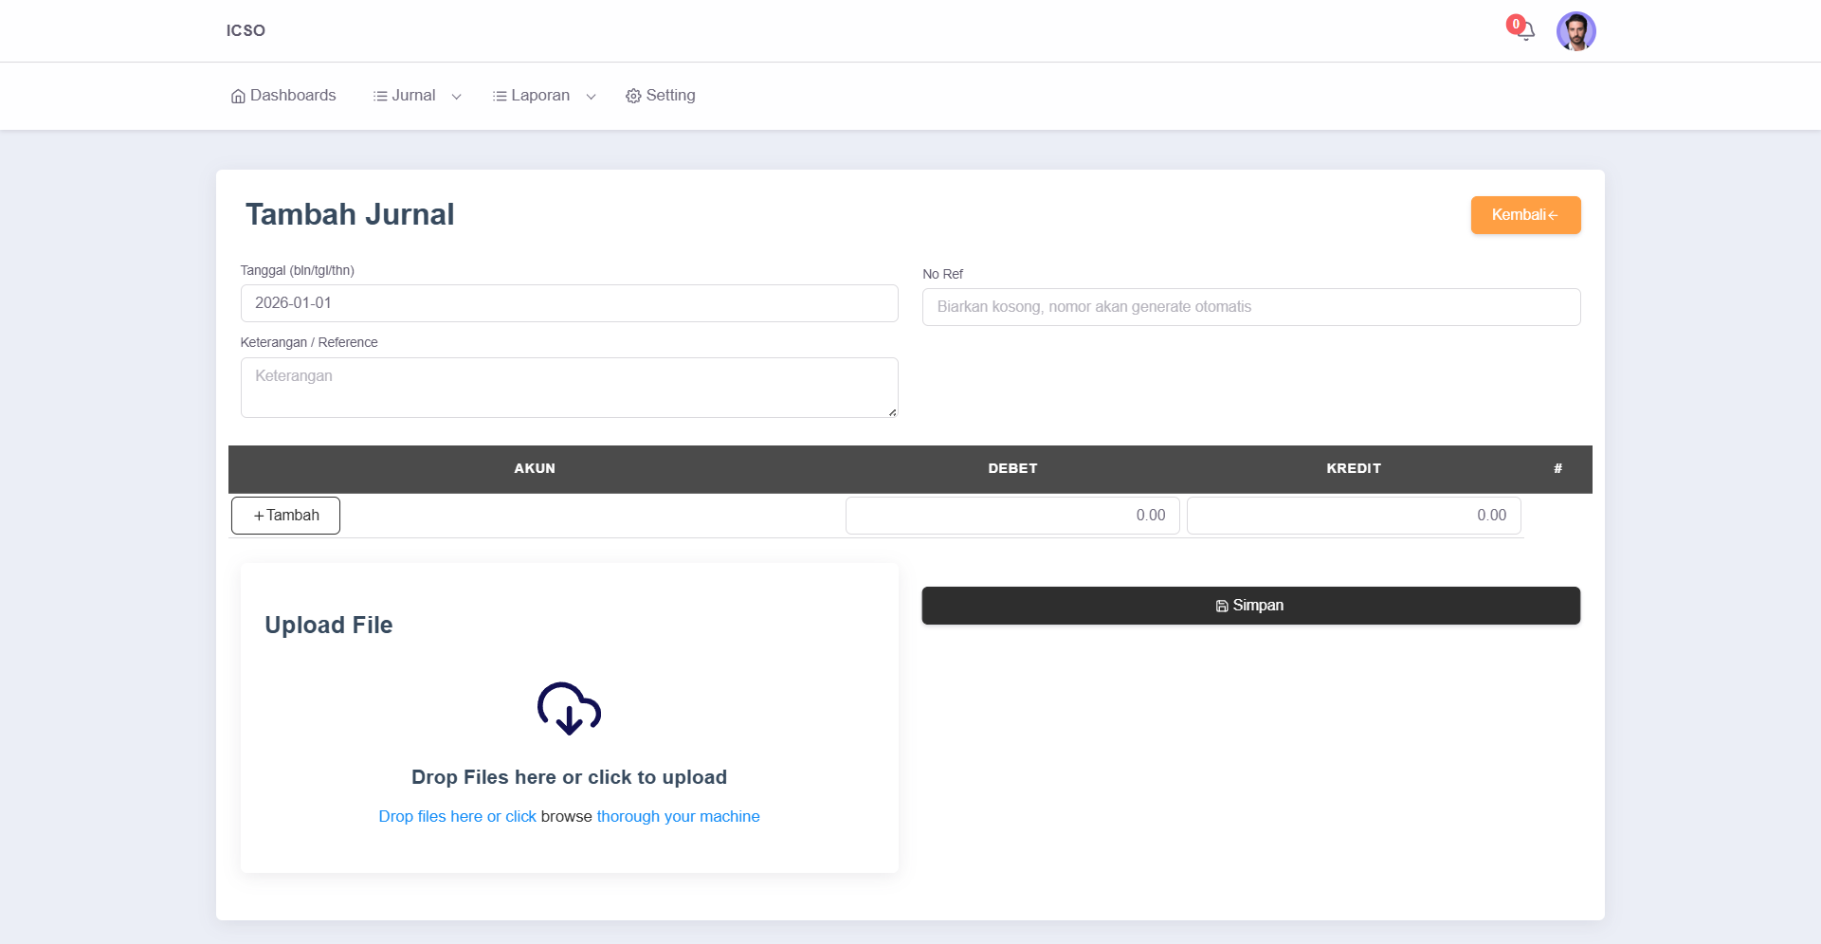Click the Laporan list icon

click(x=500, y=97)
